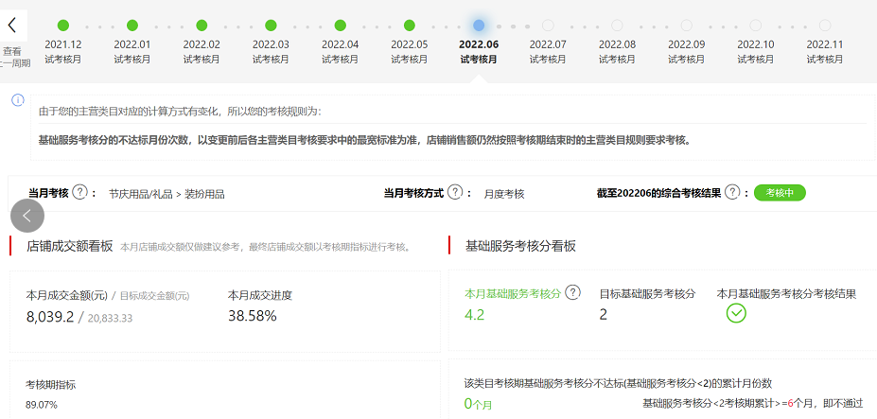Click the 89.07% assessment period indicator
Image resolution: width=877 pixels, height=419 pixels.
42,405
